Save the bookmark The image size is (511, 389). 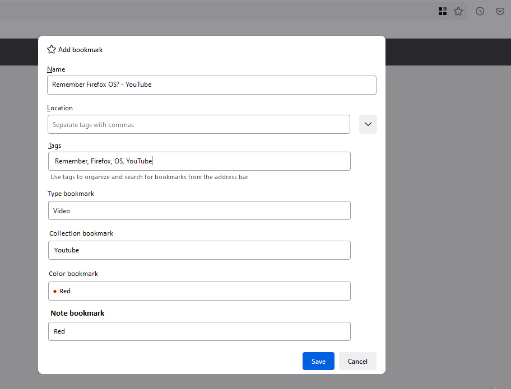[318, 361]
